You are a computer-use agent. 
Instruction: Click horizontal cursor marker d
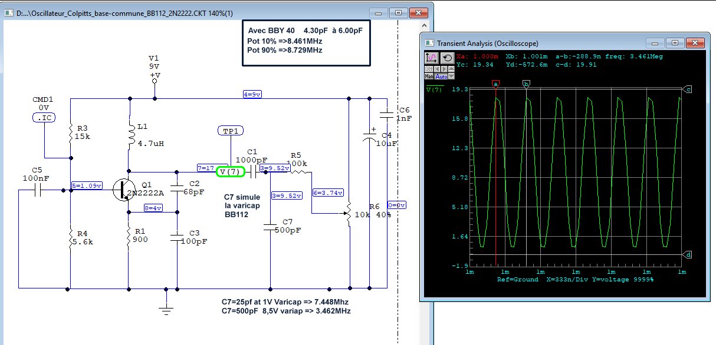pos(688,255)
